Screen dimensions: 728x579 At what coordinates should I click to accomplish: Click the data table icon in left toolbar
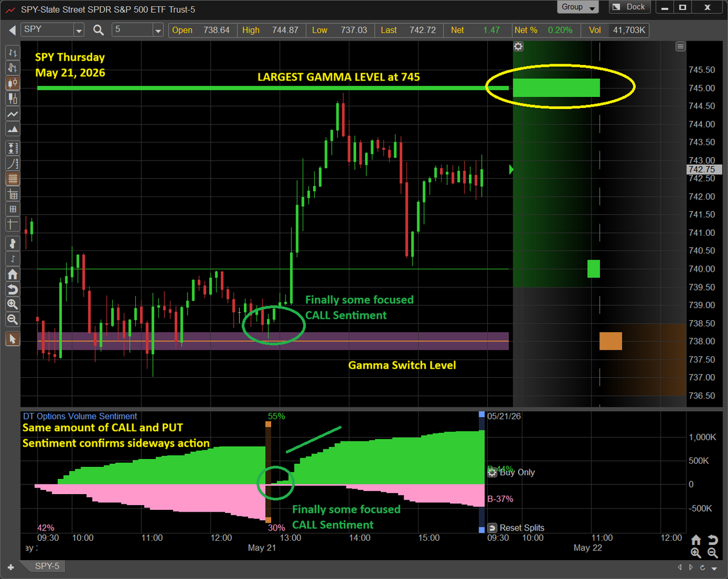(12, 194)
